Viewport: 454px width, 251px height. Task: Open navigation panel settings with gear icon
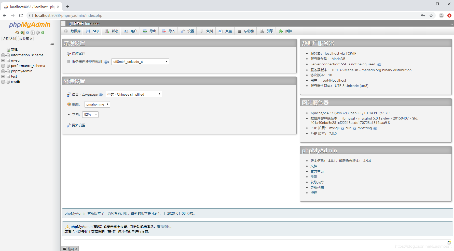(38, 33)
